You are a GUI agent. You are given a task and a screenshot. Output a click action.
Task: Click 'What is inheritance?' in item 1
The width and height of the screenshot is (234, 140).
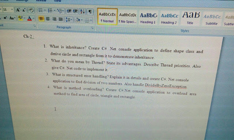pos(68,47)
